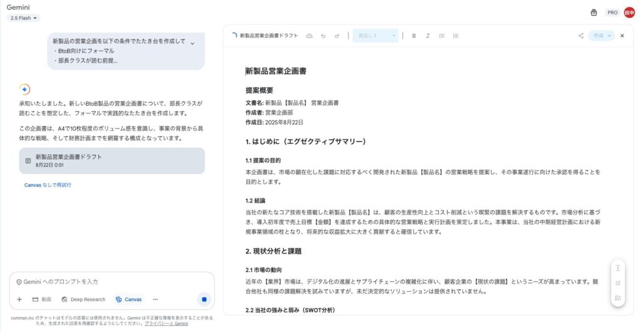Click the cloud save status icon
Viewport: 642px width, 332px height.
[x=310, y=36]
